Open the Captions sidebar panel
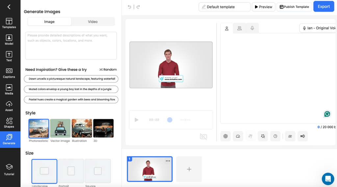The height and width of the screenshot is (187, 337). coord(9,73)
